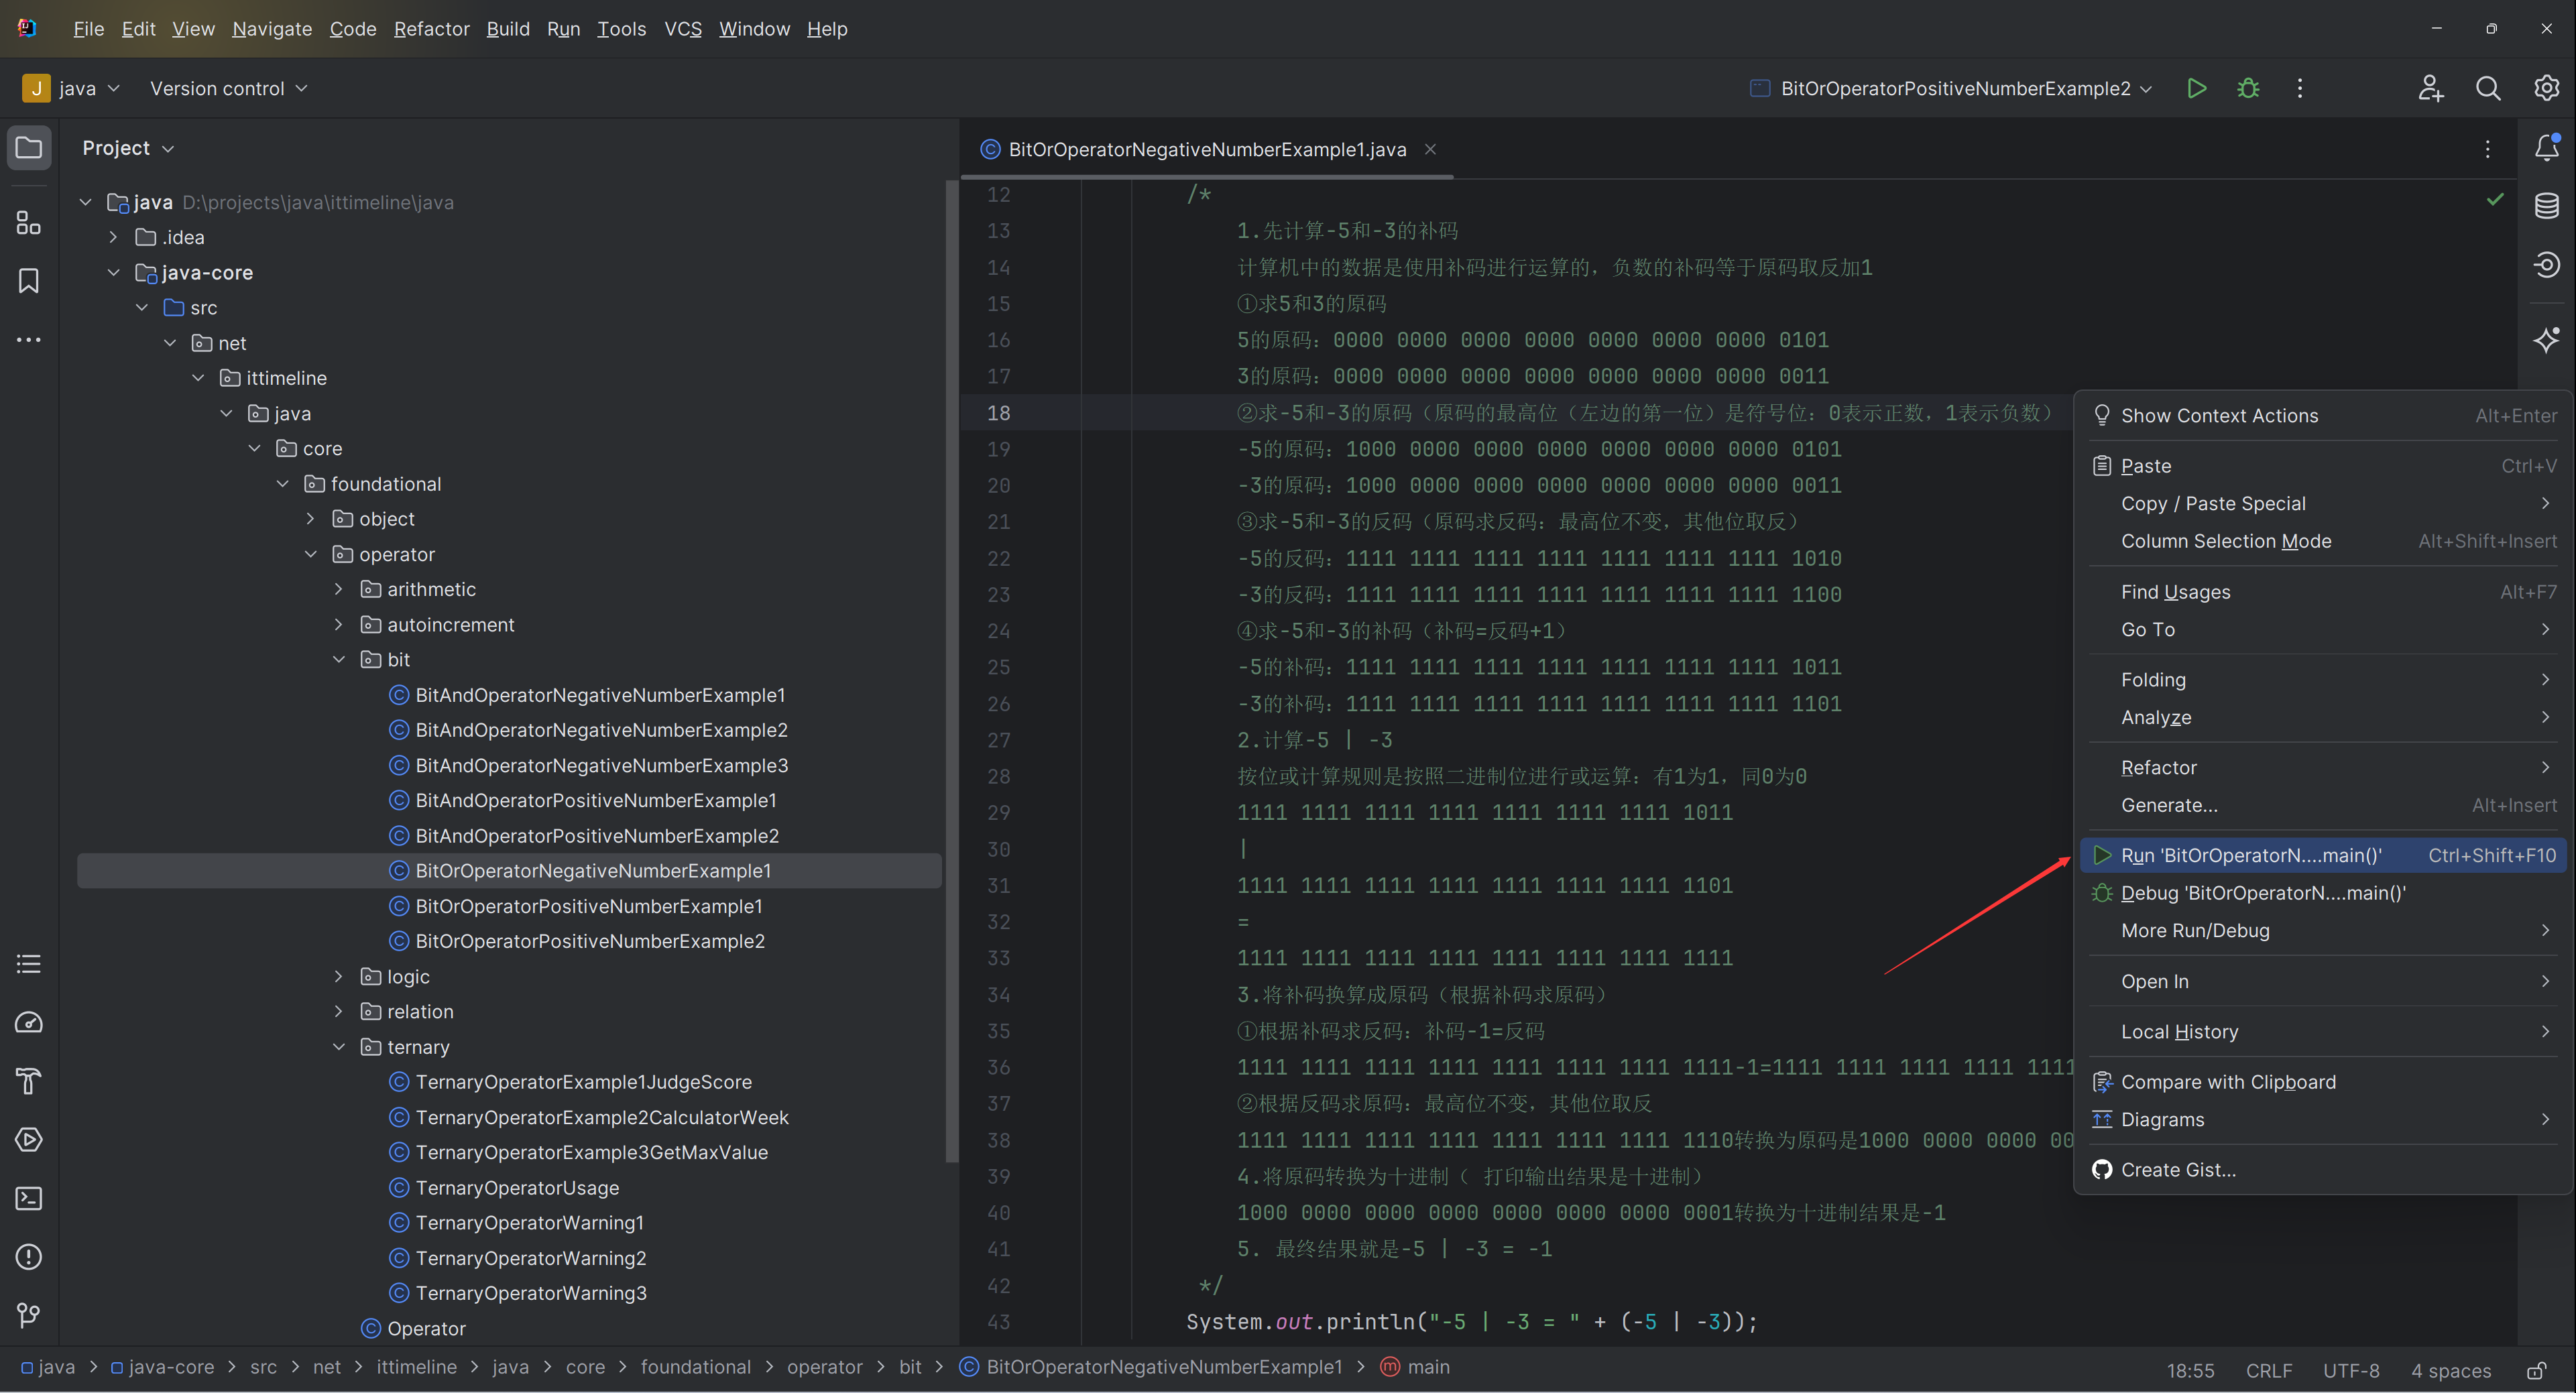This screenshot has width=2576, height=1393.
Task: Toggle read-only lock icon in status bar
Action: coord(2536,1370)
